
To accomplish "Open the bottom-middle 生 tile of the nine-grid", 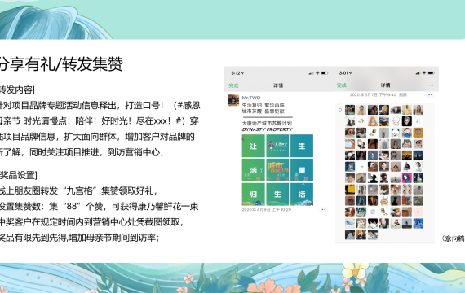I will [x=277, y=195].
